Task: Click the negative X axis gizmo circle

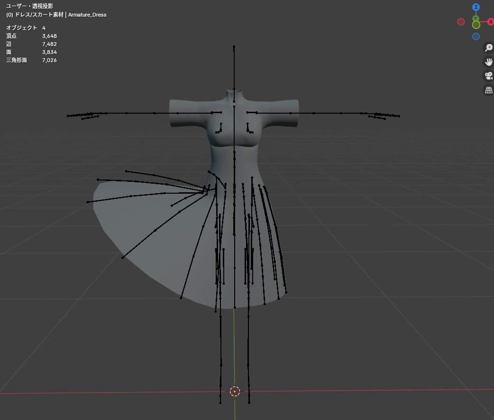Action: click(x=461, y=22)
